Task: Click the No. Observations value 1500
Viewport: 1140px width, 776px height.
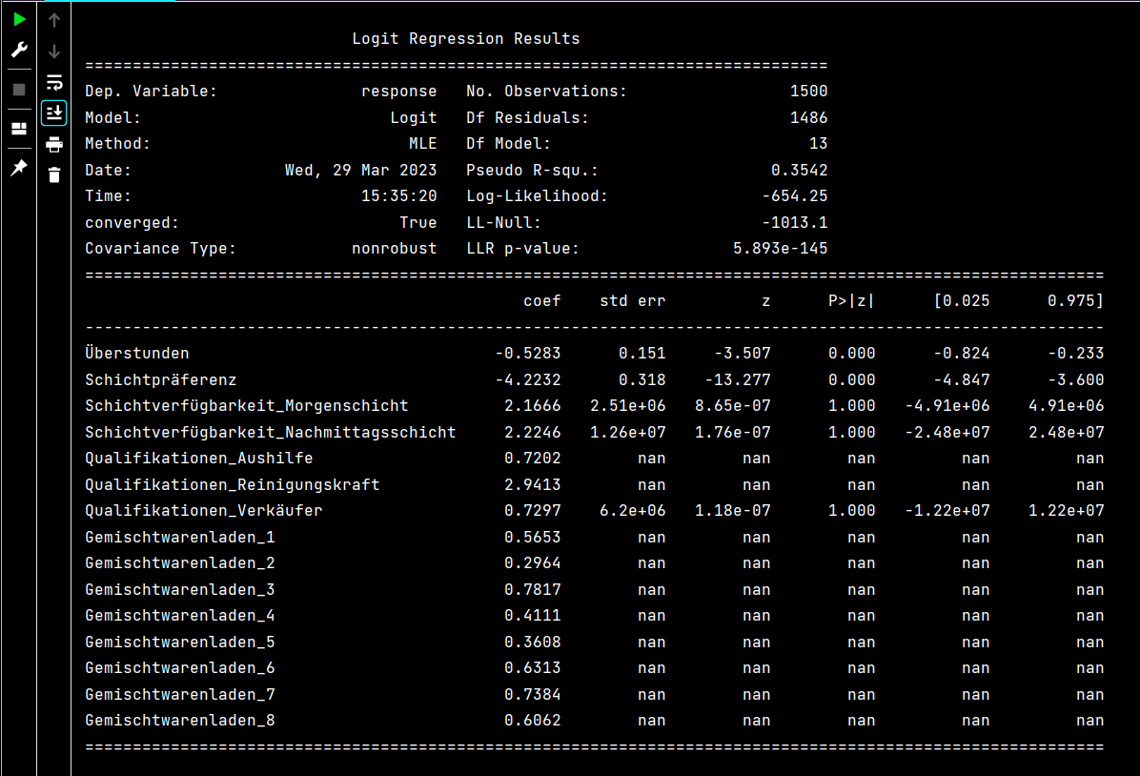Action: pyautogui.click(x=808, y=91)
